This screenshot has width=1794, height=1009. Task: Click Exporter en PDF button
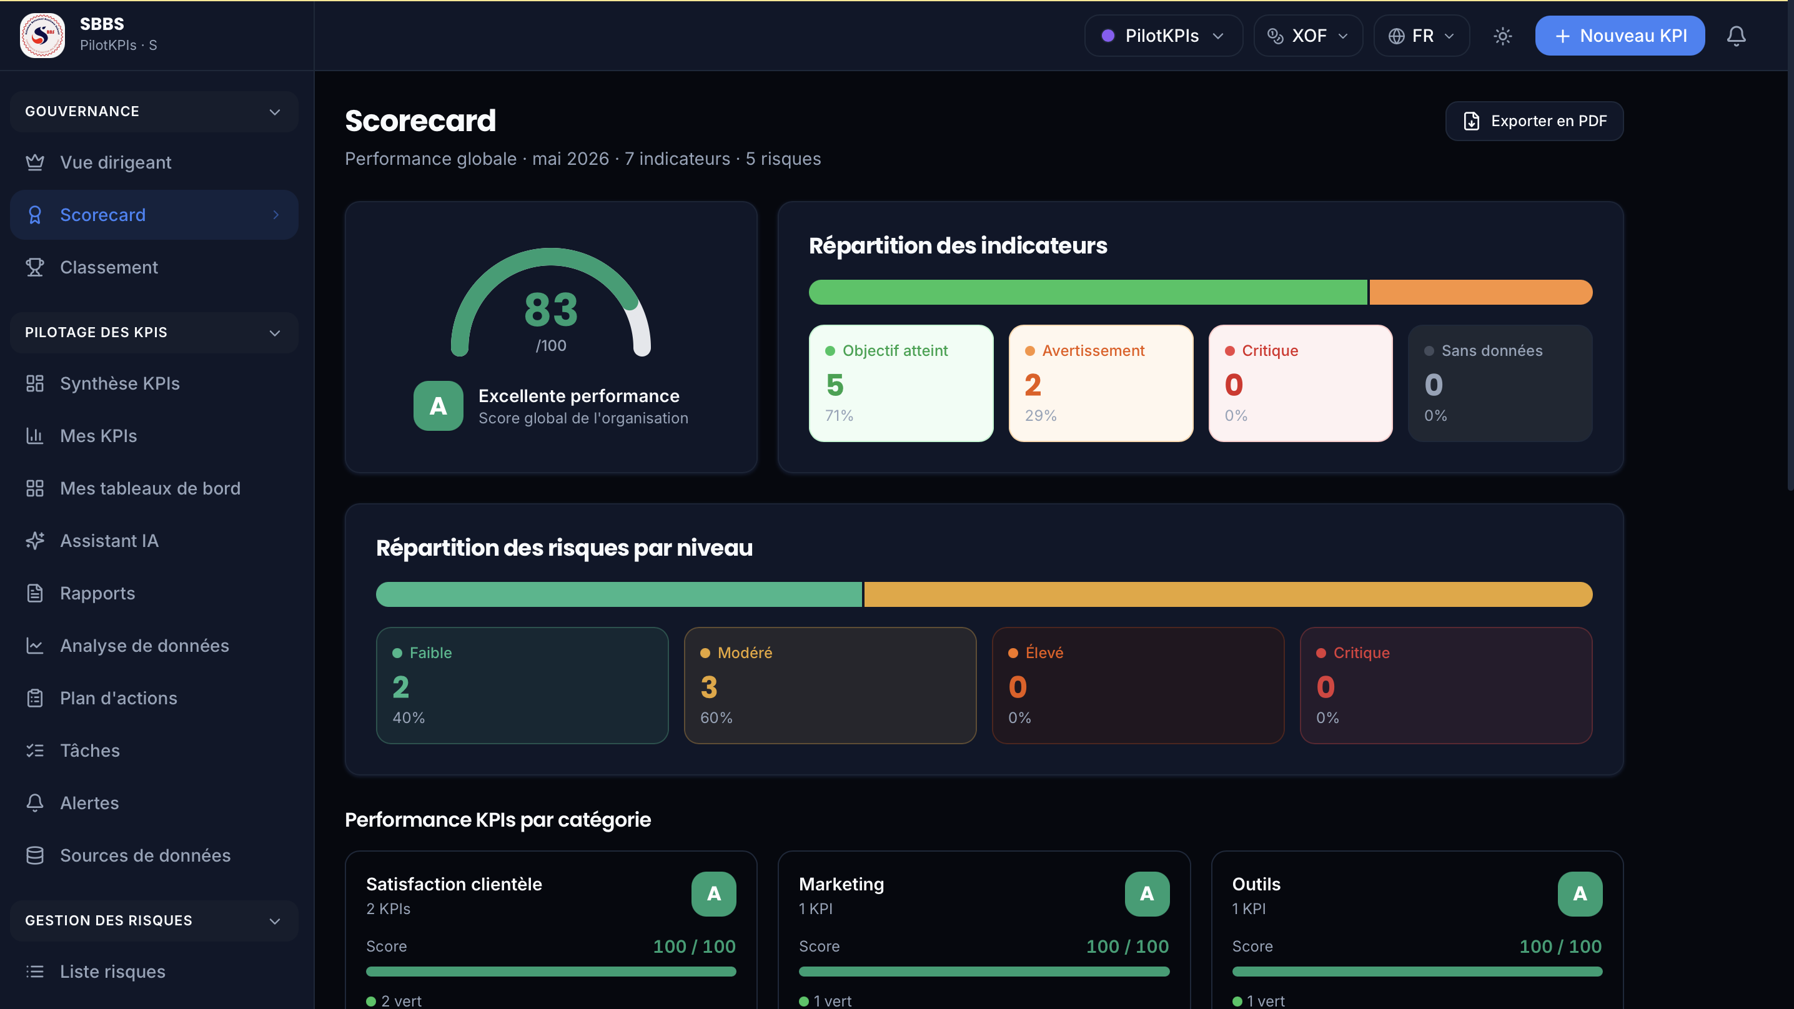[x=1534, y=121]
